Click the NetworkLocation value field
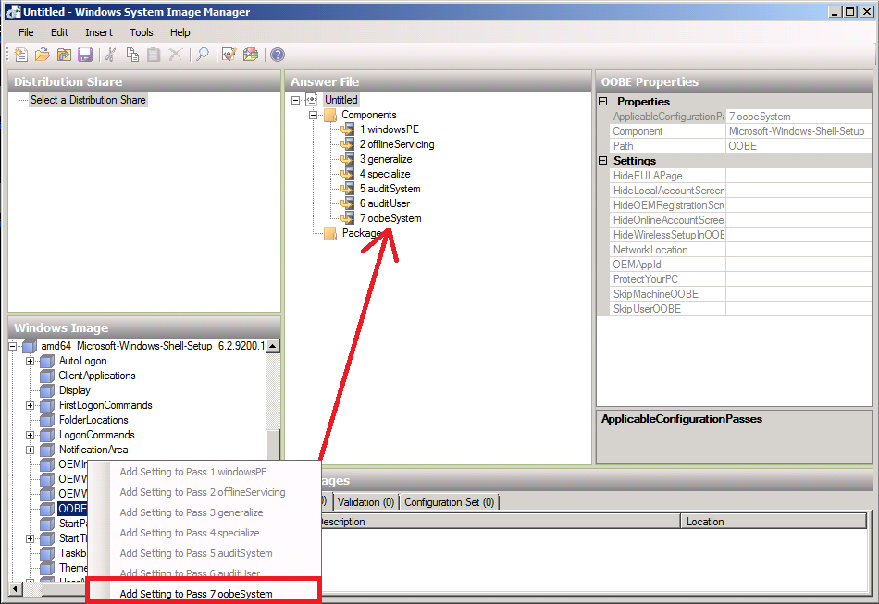Screen dimensions: 879x604 799,250
